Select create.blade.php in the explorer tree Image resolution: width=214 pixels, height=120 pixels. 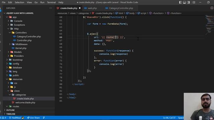pyautogui.click(x=25, y=99)
